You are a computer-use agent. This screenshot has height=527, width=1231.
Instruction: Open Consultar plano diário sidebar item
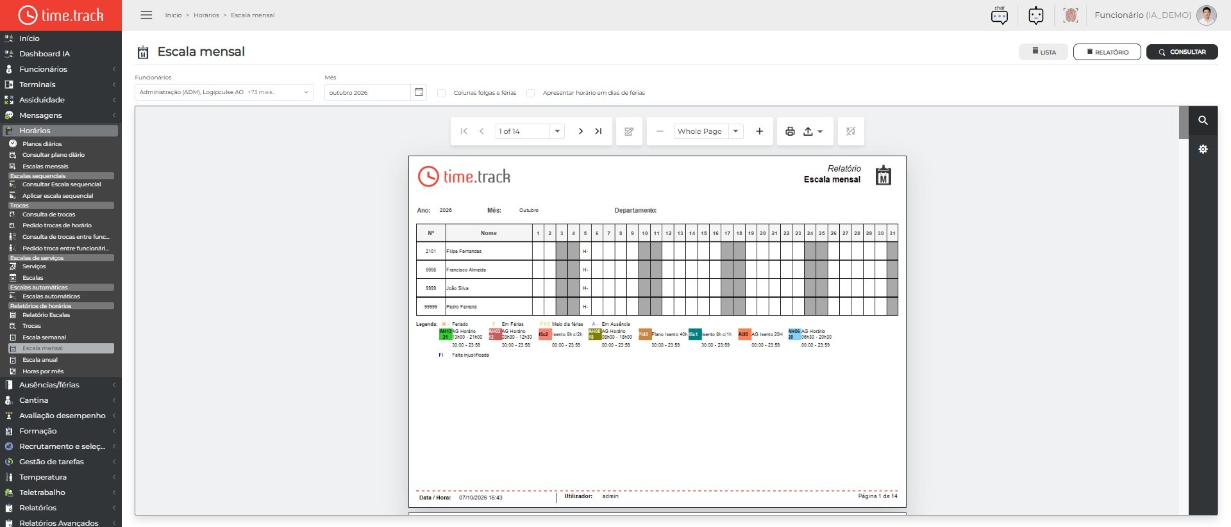(53, 155)
